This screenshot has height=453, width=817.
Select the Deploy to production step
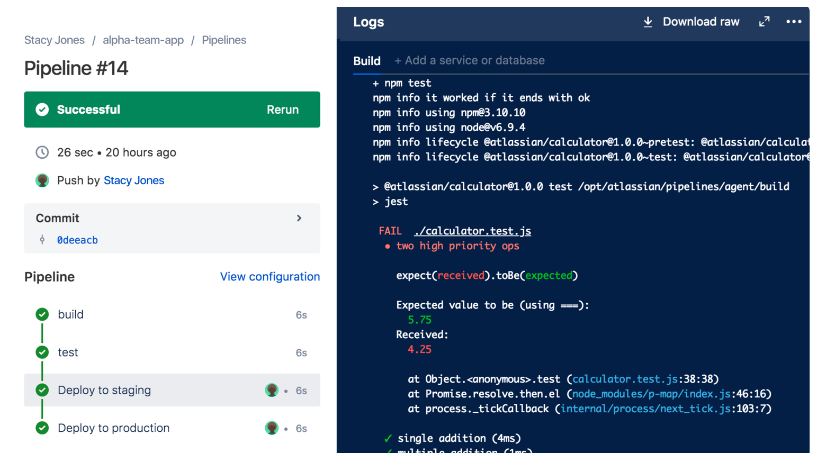tap(172, 428)
